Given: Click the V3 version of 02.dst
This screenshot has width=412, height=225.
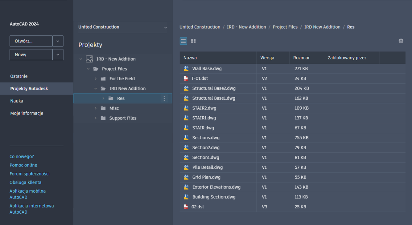Looking at the screenshot, I should (x=265, y=207).
